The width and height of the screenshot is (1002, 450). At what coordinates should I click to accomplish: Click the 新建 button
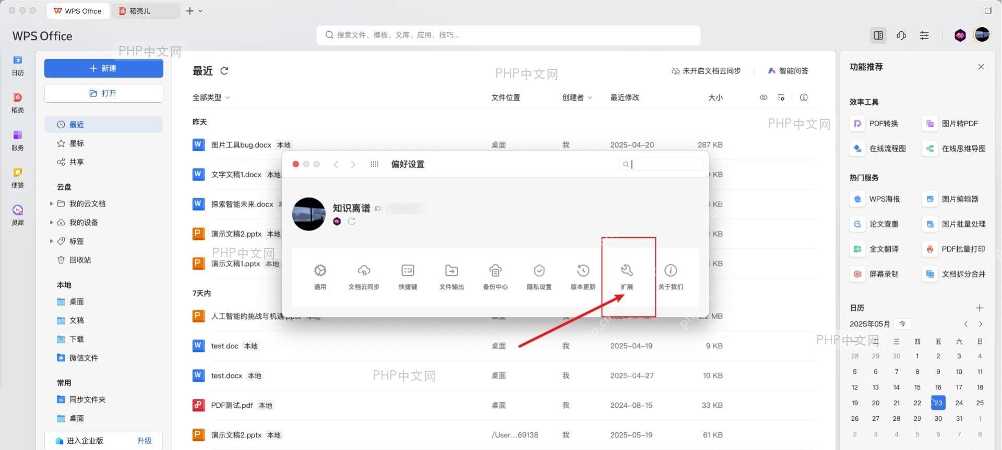pyautogui.click(x=103, y=68)
